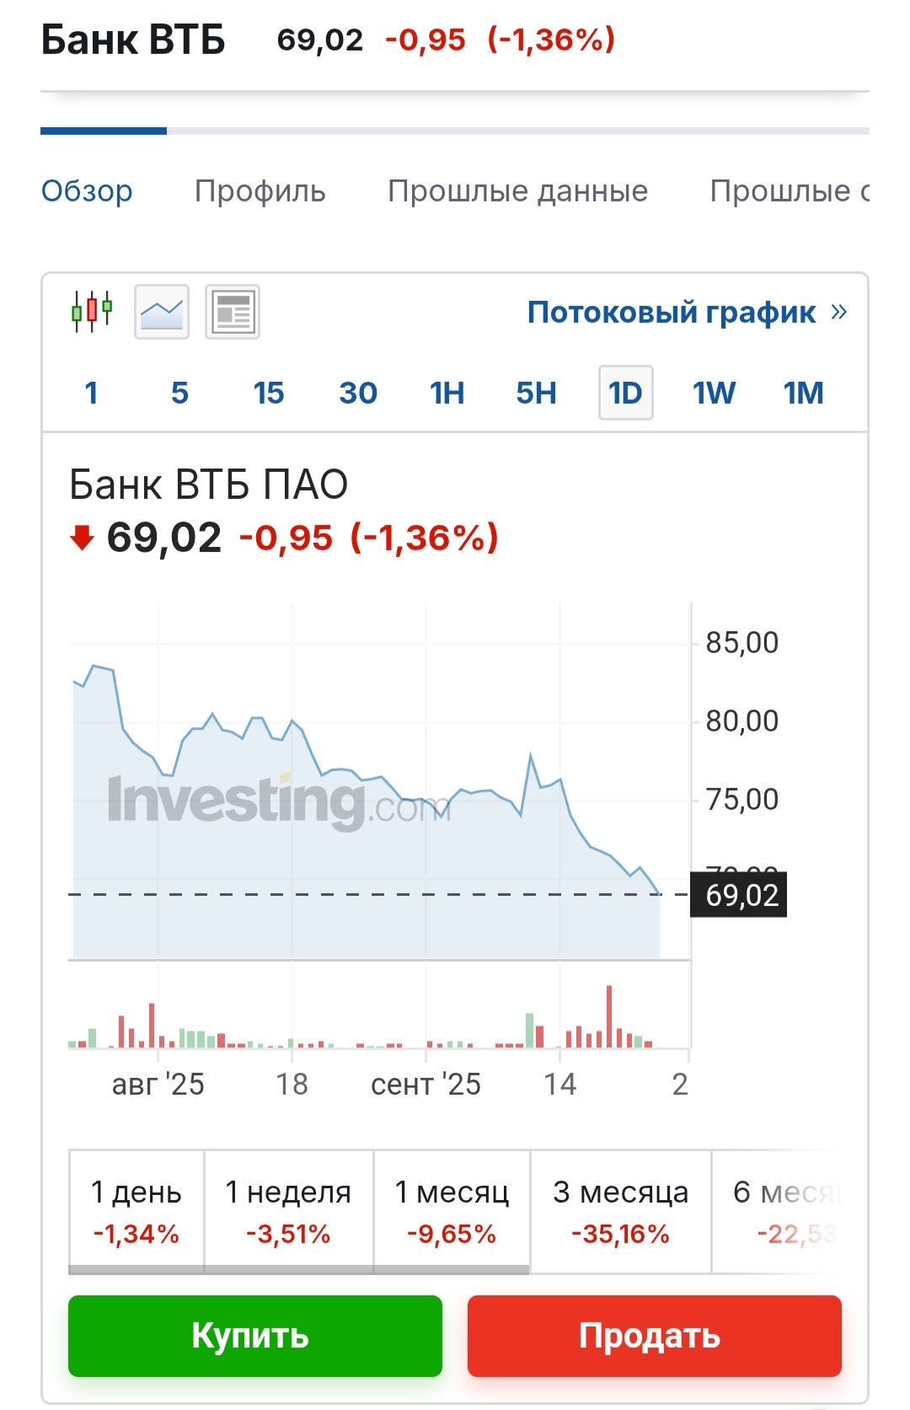Viewport: 910px width, 1410px height.
Task: Switch to the 1D interval
Action: (x=625, y=393)
